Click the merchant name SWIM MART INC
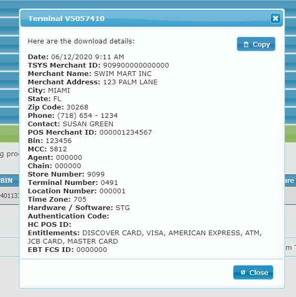 (123, 74)
